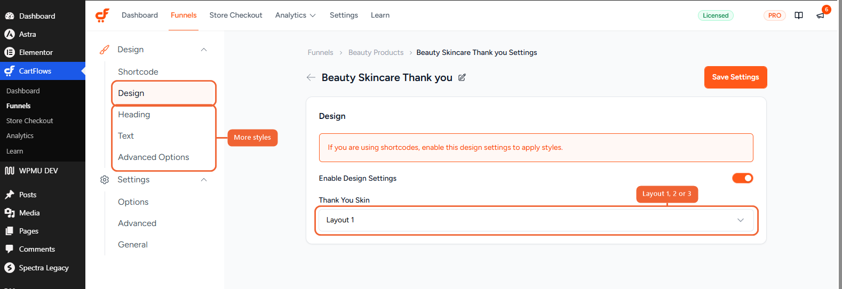Open the WPMU DEV menu item

pos(43,171)
